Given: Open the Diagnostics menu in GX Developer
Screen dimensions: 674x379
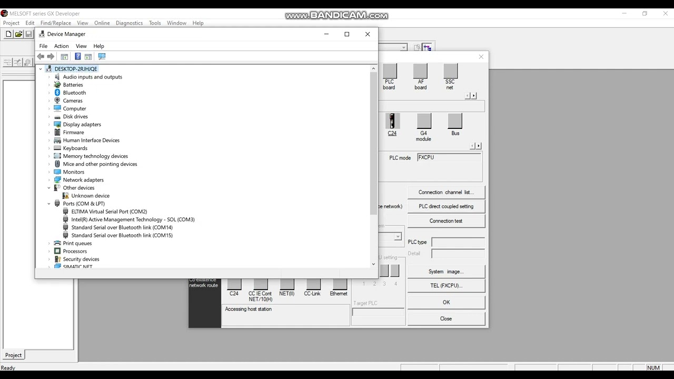Looking at the screenshot, I should click(129, 23).
